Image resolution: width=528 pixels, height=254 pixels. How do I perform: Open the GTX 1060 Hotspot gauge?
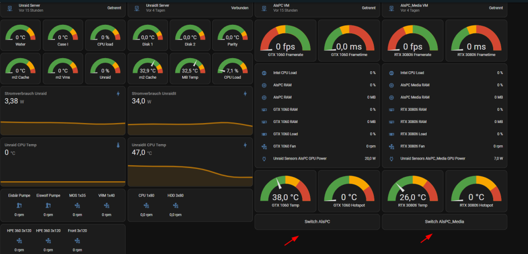pyautogui.click(x=349, y=191)
